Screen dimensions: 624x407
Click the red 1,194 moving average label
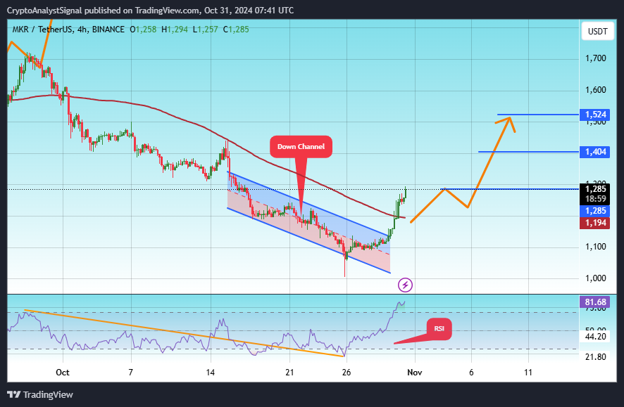coord(595,223)
